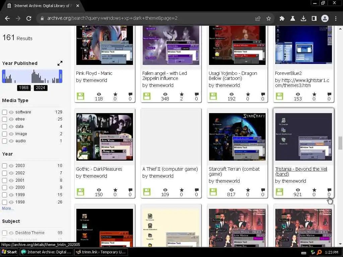Click right handle of year range slider

[x=61, y=76]
